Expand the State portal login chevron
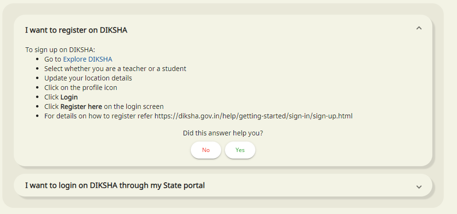 click(x=419, y=187)
